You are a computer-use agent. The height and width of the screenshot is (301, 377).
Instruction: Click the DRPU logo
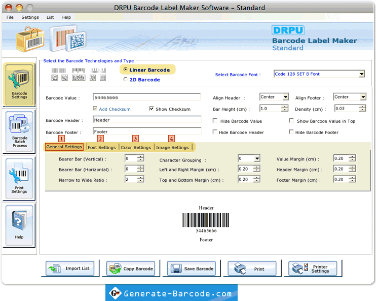[288, 30]
